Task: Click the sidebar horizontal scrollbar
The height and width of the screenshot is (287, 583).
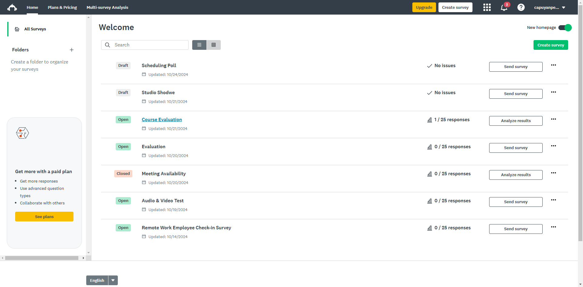Action: [x=42, y=258]
